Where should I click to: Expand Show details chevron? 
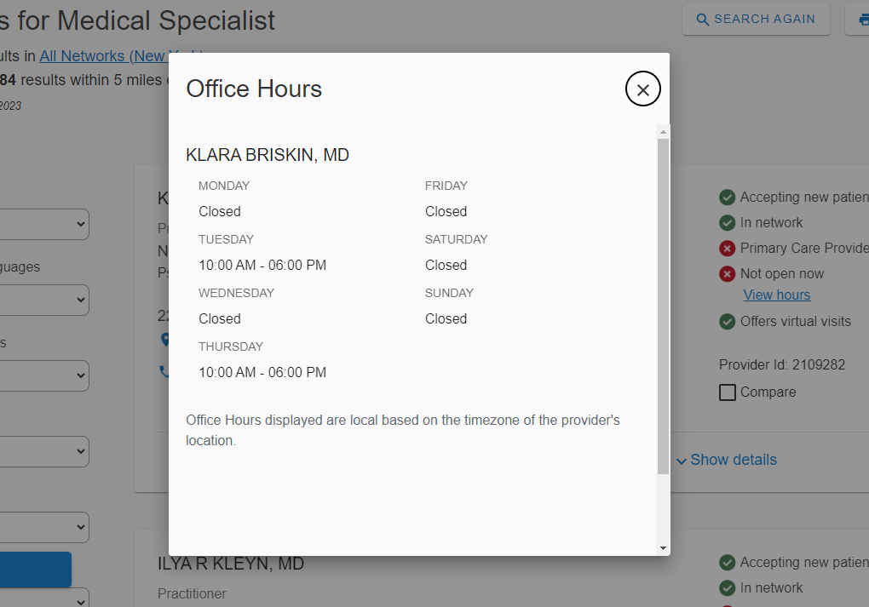pyautogui.click(x=682, y=461)
